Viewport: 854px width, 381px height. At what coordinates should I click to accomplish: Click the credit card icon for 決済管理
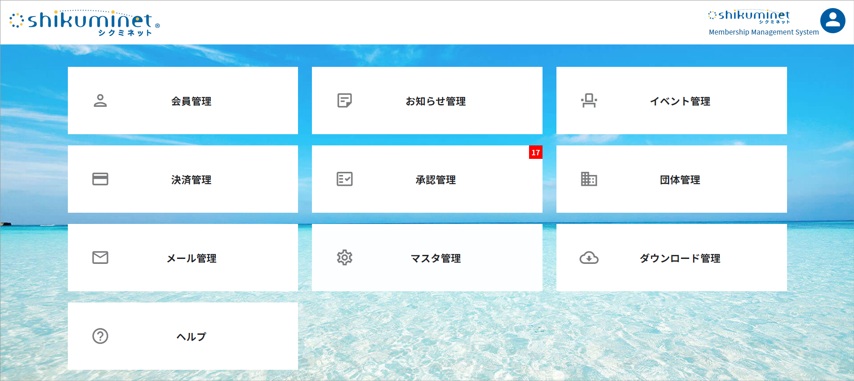coord(100,179)
